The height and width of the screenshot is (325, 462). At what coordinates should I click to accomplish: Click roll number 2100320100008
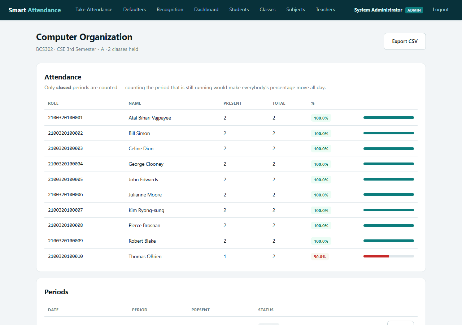65,225
